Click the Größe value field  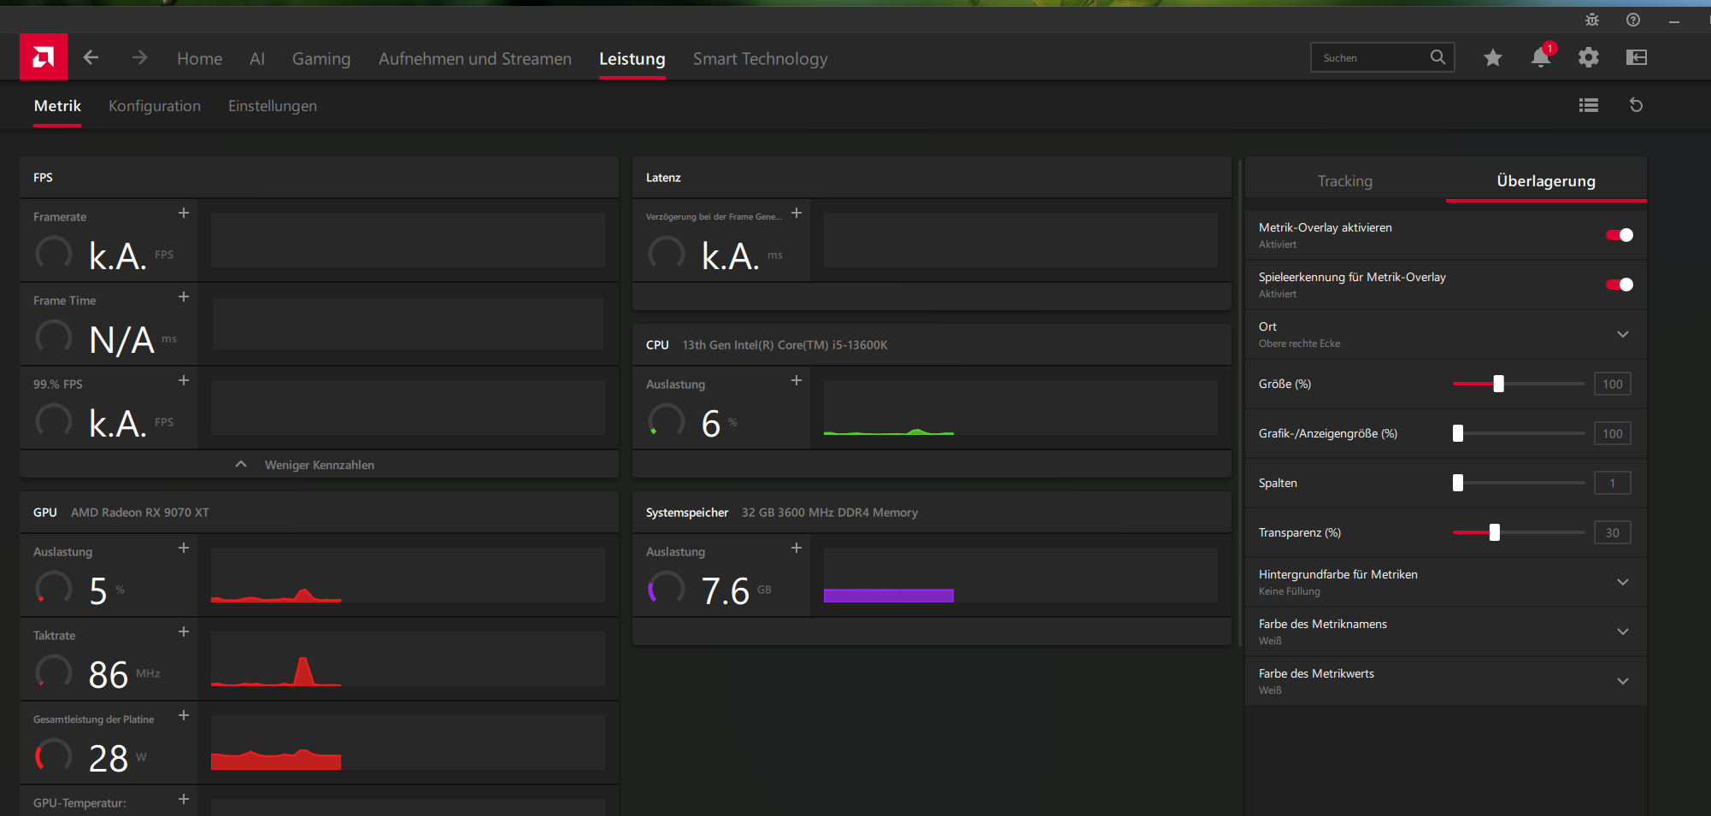1613,384
